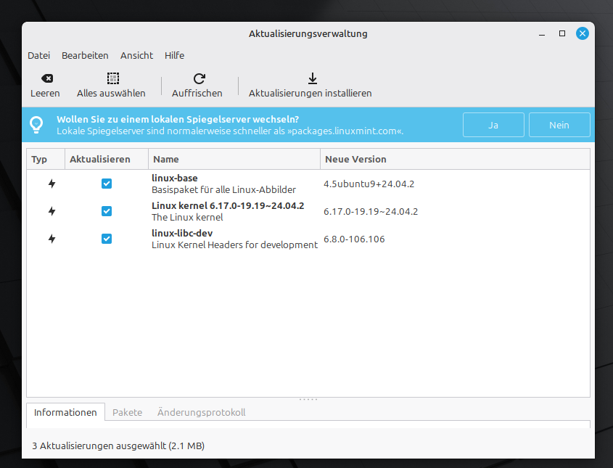The width and height of the screenshot is (613, 468).
Task: Open the Ansicht menu
Action: [x=136, y=56]
